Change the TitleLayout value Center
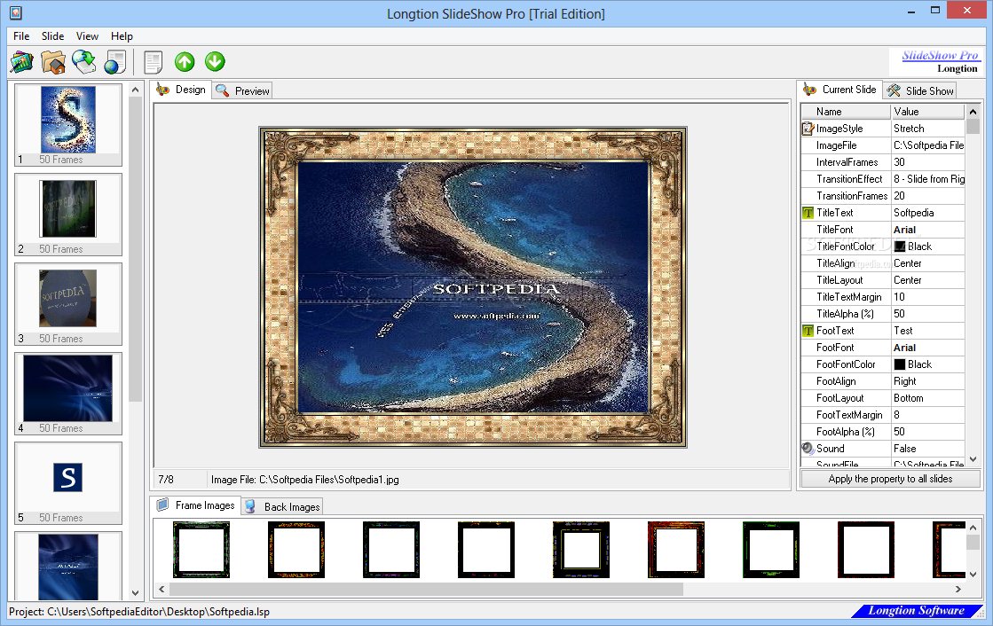The image size is (993, 626). [927, 280]
